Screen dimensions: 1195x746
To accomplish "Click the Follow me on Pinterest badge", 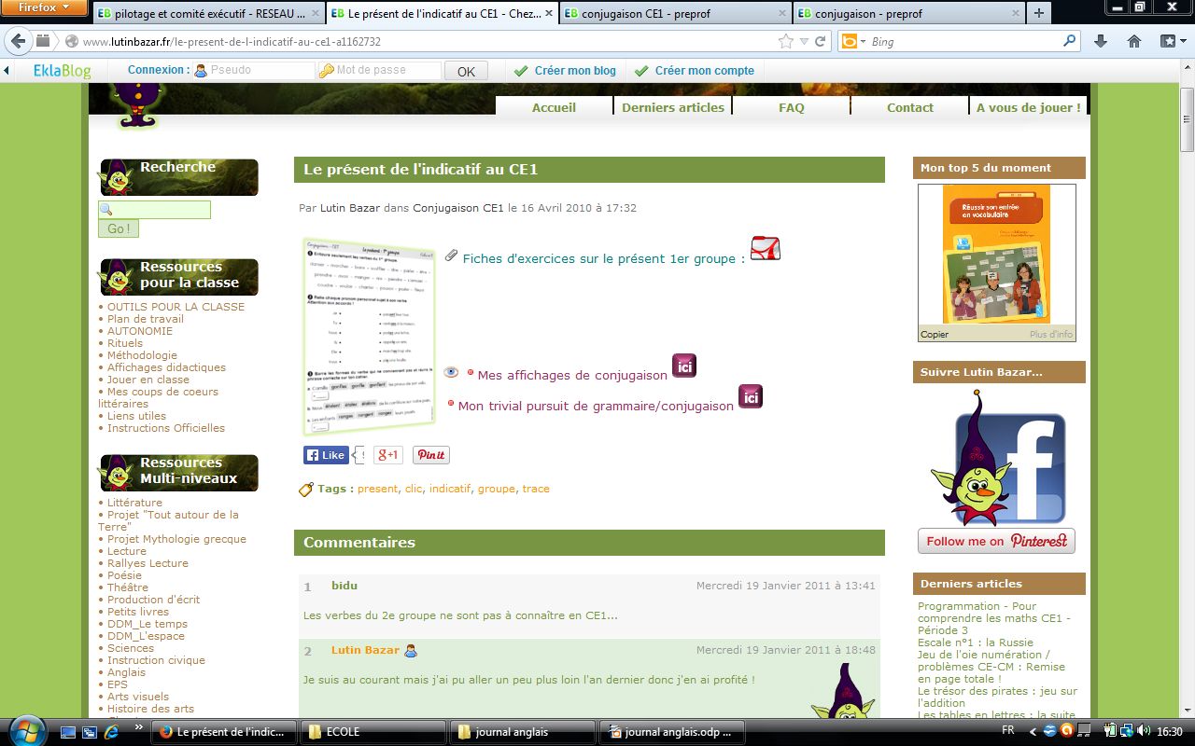I will pos(996,541).
